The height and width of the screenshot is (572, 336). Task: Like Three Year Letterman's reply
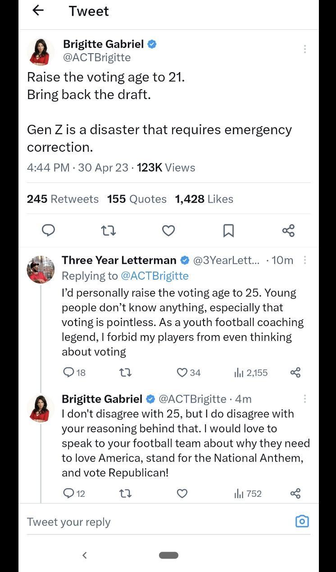click(x=182, y=372)
